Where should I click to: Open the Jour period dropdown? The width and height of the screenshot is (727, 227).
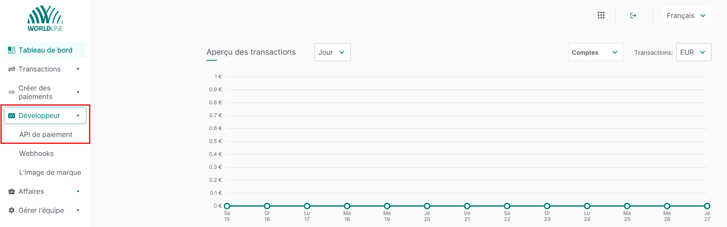332,52
